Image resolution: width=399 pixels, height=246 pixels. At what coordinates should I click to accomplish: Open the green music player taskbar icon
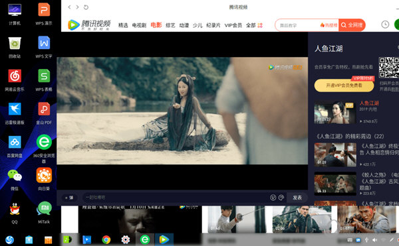pos(67,239)
